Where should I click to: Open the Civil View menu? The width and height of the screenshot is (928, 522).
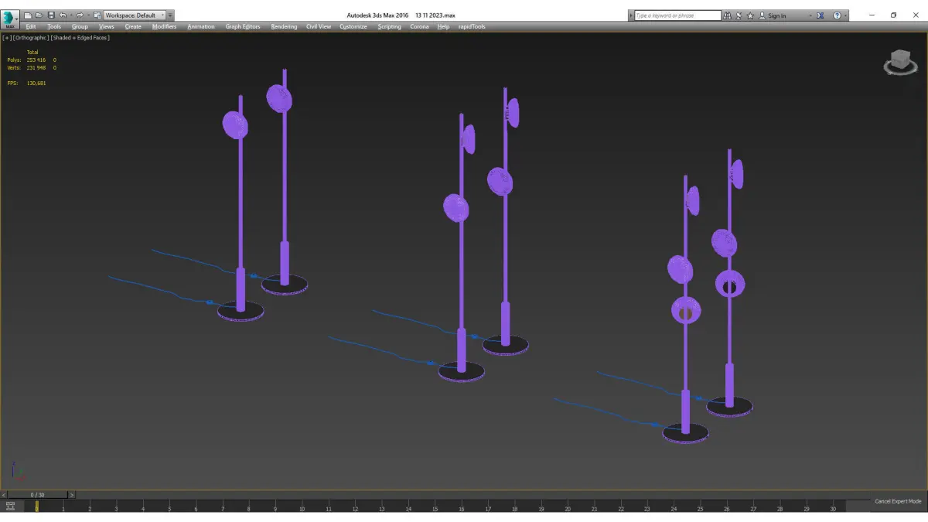point(319,26)
